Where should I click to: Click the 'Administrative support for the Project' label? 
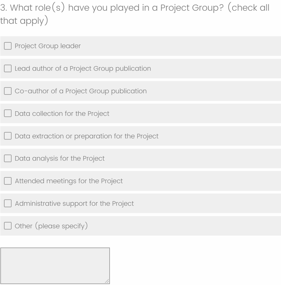click(x=74, y=204)
